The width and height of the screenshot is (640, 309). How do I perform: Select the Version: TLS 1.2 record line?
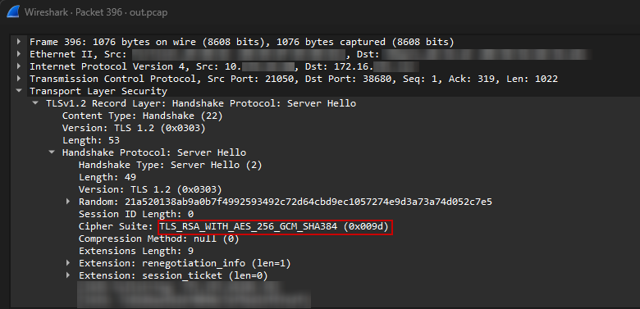click(x=134, y=128)
